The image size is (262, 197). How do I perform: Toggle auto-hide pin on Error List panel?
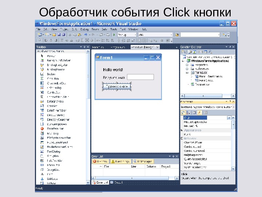(173, 156)
